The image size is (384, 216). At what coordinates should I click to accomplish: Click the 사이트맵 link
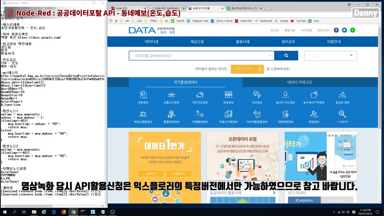[x=306, y=30]
